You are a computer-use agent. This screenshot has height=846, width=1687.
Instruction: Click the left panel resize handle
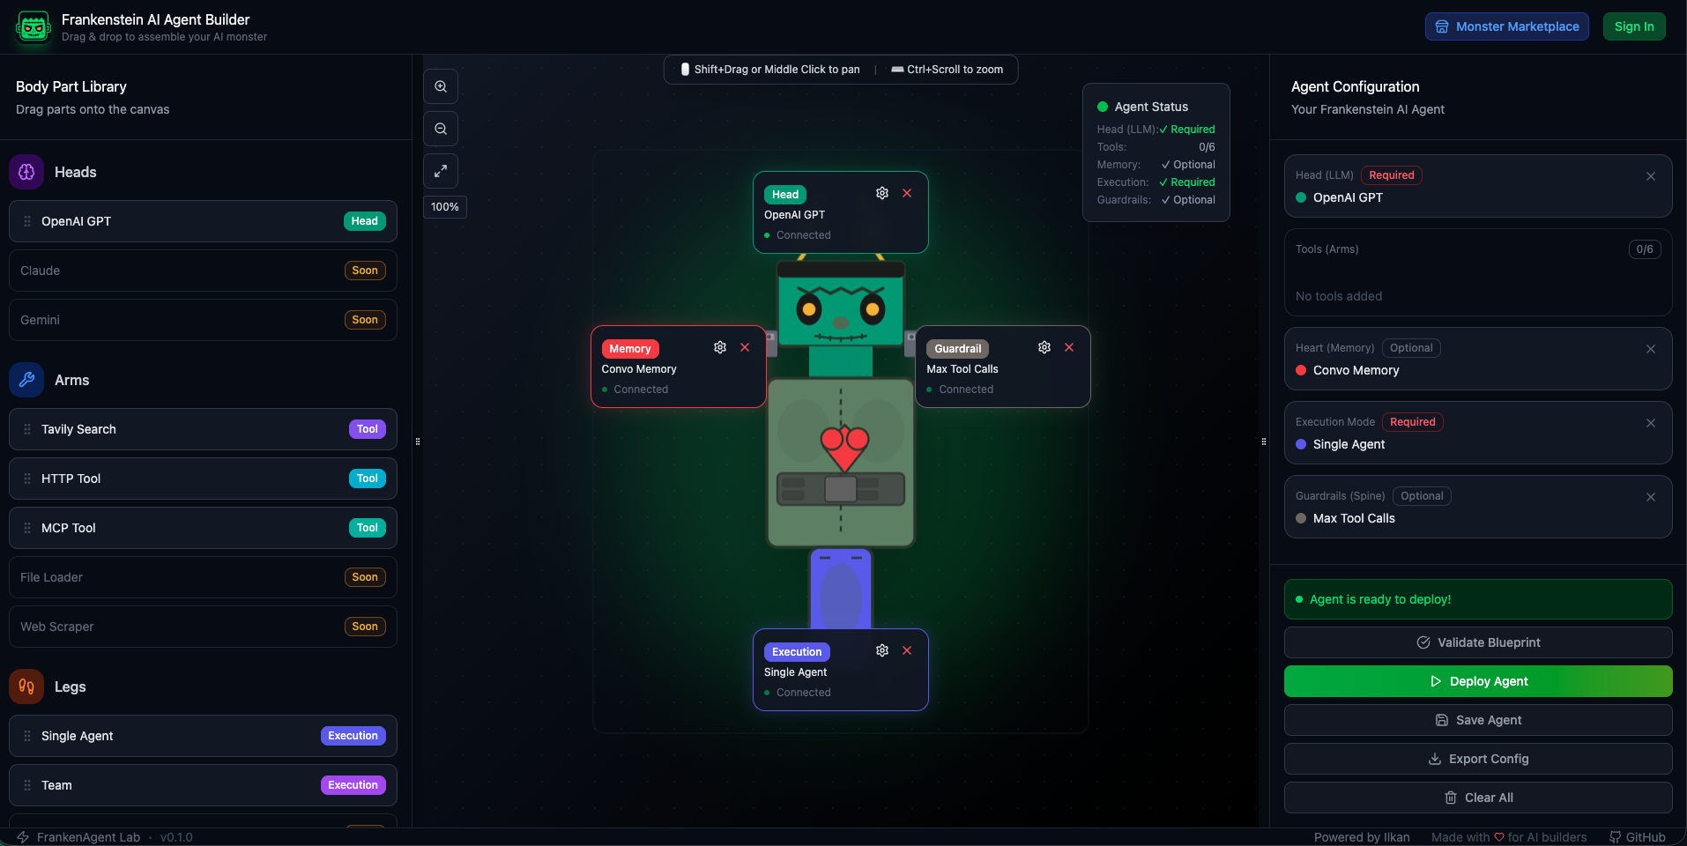(418, 442)
